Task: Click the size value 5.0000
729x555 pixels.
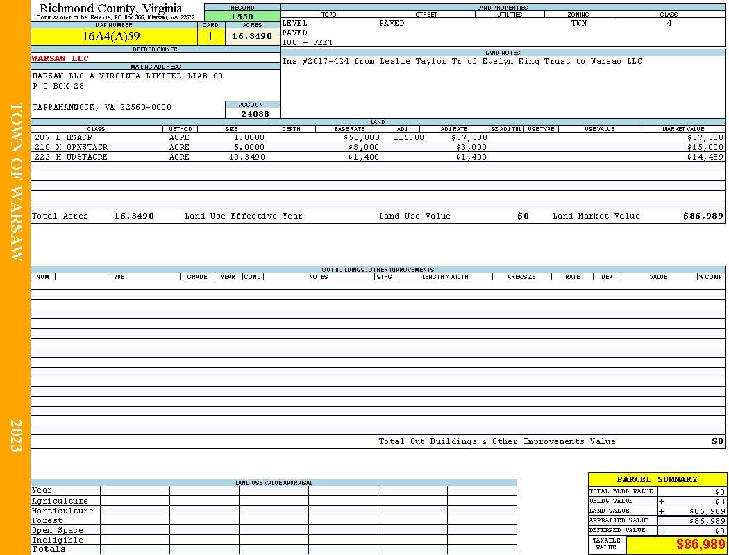Action: 249,147
